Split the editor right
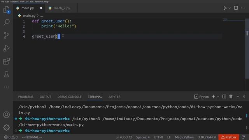Screen dimensions: 249x140 pyautogui.click(x=236, y=8)
